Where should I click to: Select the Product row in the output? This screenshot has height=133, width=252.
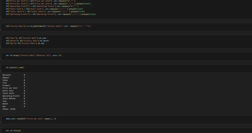click(14, 85)
